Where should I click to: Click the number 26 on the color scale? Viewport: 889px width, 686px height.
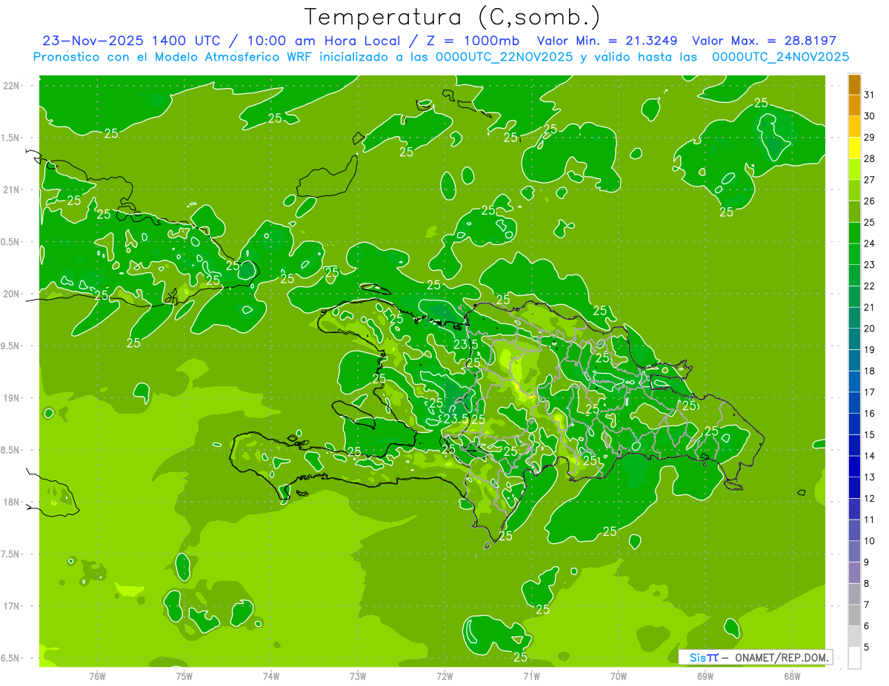pos(869,201)
